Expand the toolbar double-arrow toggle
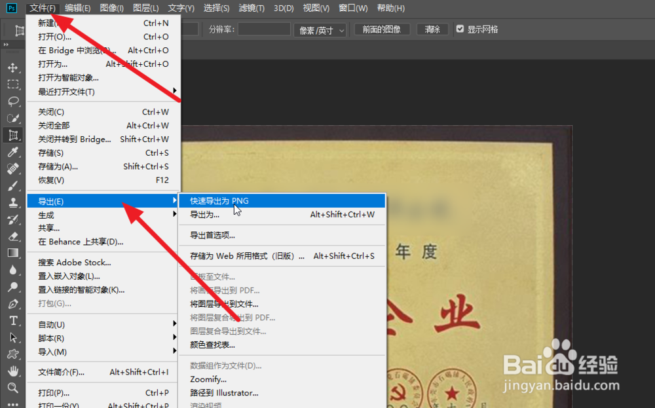The width and height of the screenshot is (655, 408). coord(6,45)
